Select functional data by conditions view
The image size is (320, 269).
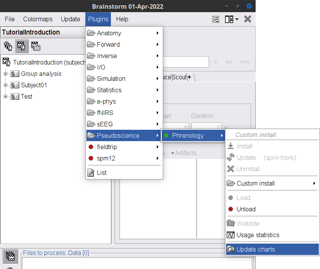[36, 46]
